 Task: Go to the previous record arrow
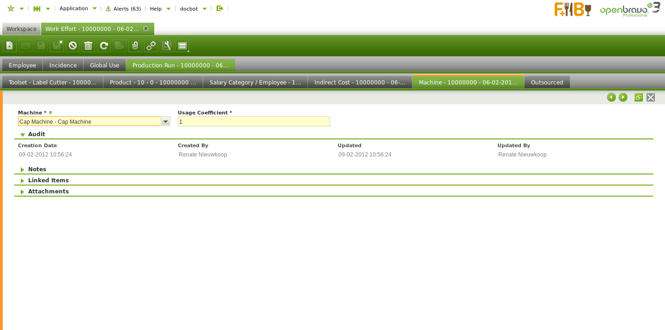pos(611,97)
